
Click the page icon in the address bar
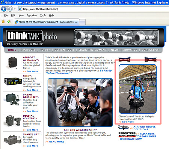coord(21,9)
